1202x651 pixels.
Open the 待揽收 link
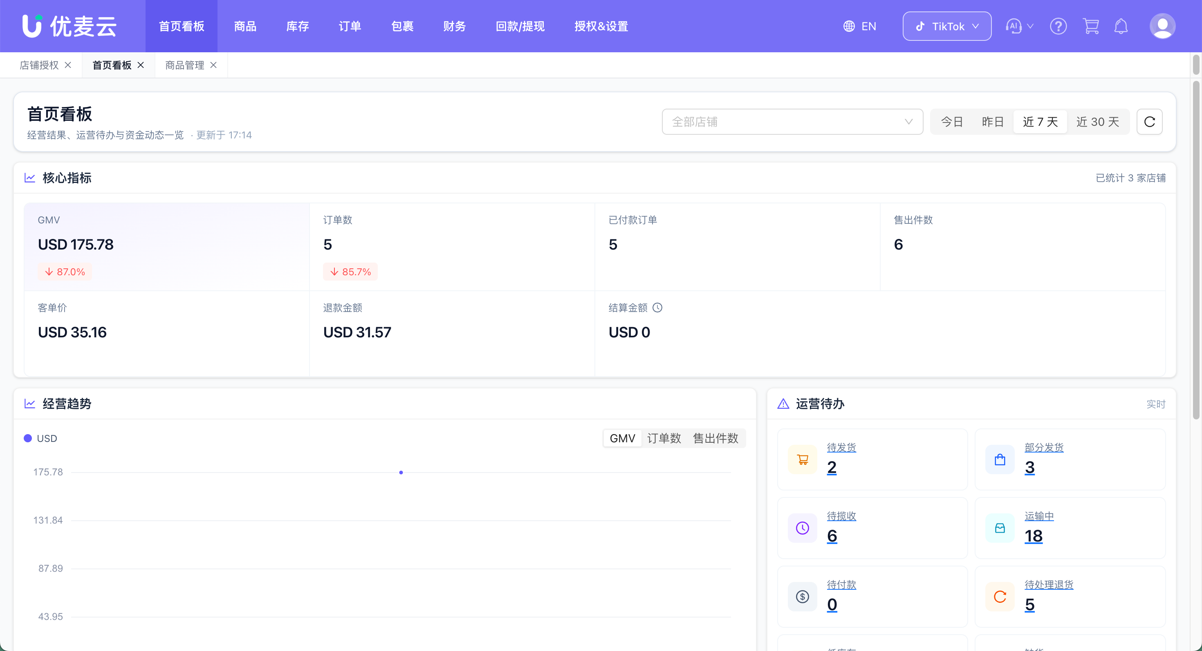pyautogui.click(x=841, y=516)
